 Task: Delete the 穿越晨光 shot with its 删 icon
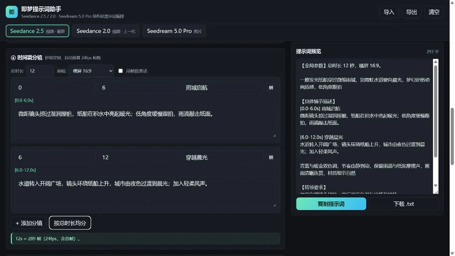271,157
